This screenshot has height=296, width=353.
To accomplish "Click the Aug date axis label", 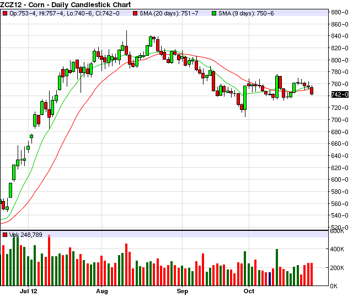I will tap(101, 291).
